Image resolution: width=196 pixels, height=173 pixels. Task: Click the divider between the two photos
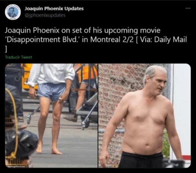[98, 116]
